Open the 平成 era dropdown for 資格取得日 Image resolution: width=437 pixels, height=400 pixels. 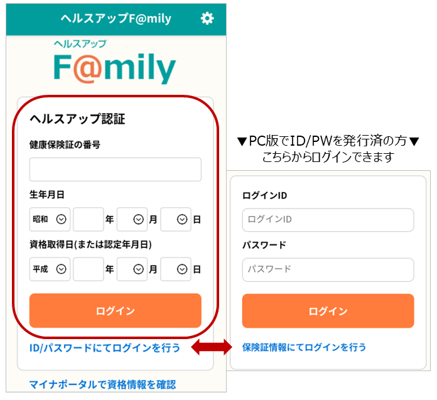(50, 269)
